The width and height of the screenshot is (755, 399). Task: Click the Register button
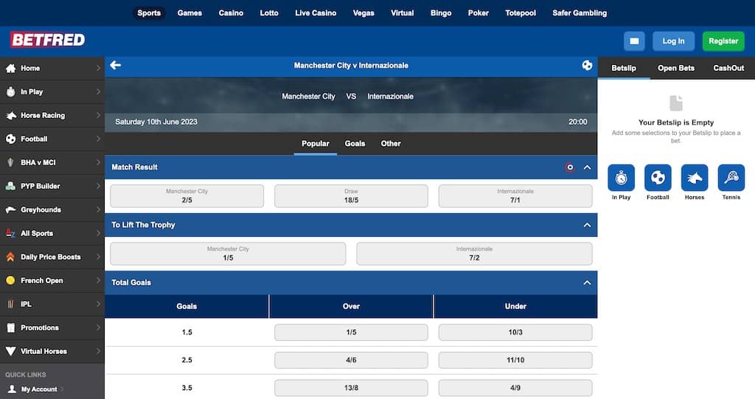point(723,41)
